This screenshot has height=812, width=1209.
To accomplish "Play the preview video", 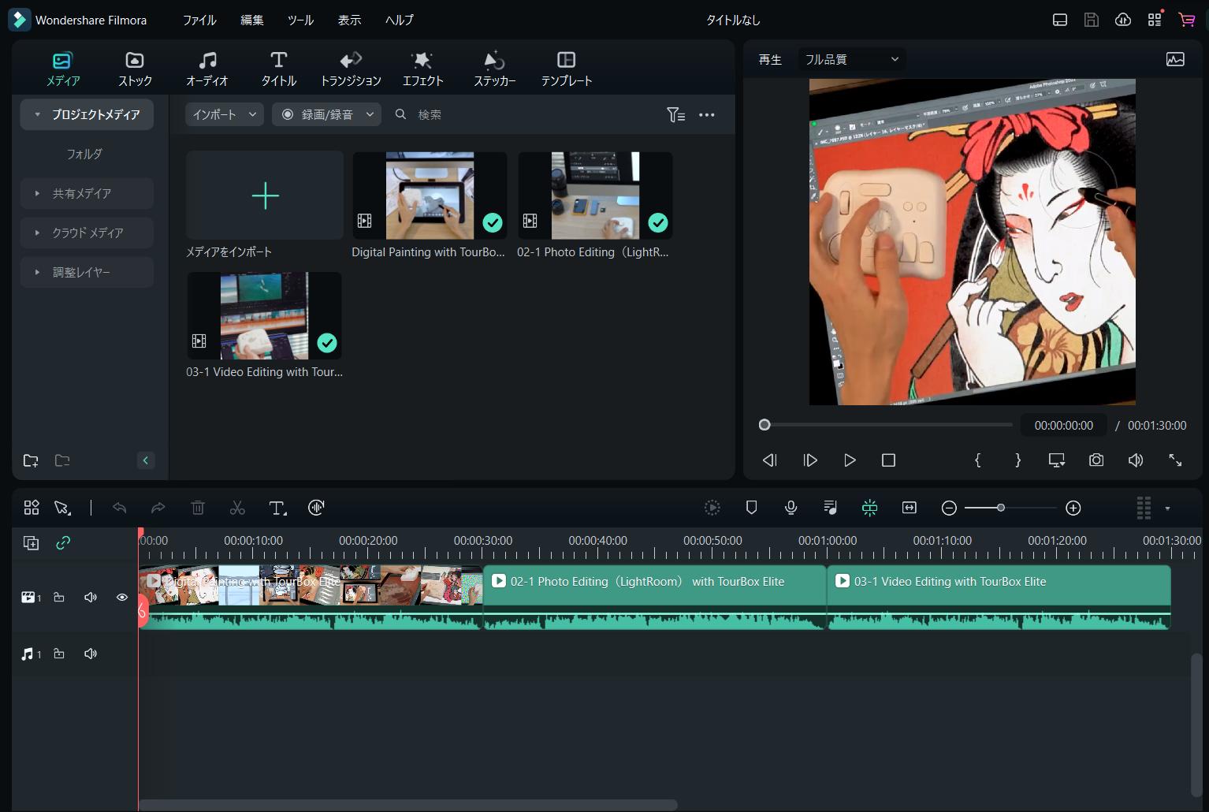I will tap(850, 460).
